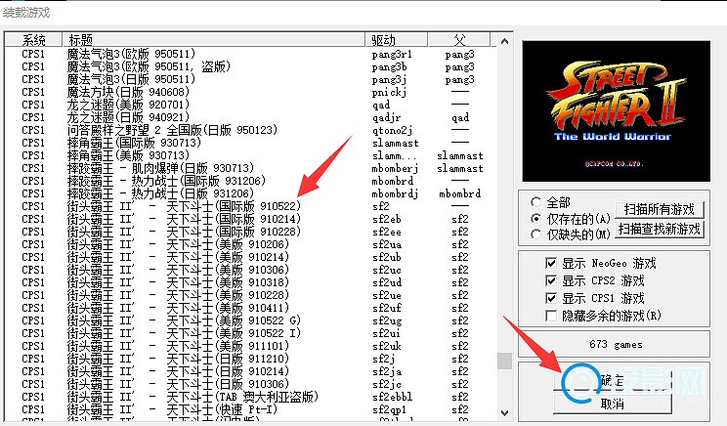Select 摔跤霸王 - 热力战士(日版 931206) row
Viewport: 727px width, 426px height.
250,193
